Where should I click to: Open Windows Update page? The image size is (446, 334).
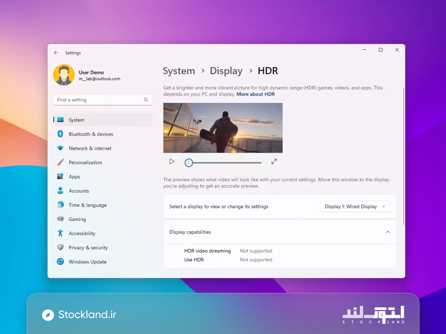(103, 262)
